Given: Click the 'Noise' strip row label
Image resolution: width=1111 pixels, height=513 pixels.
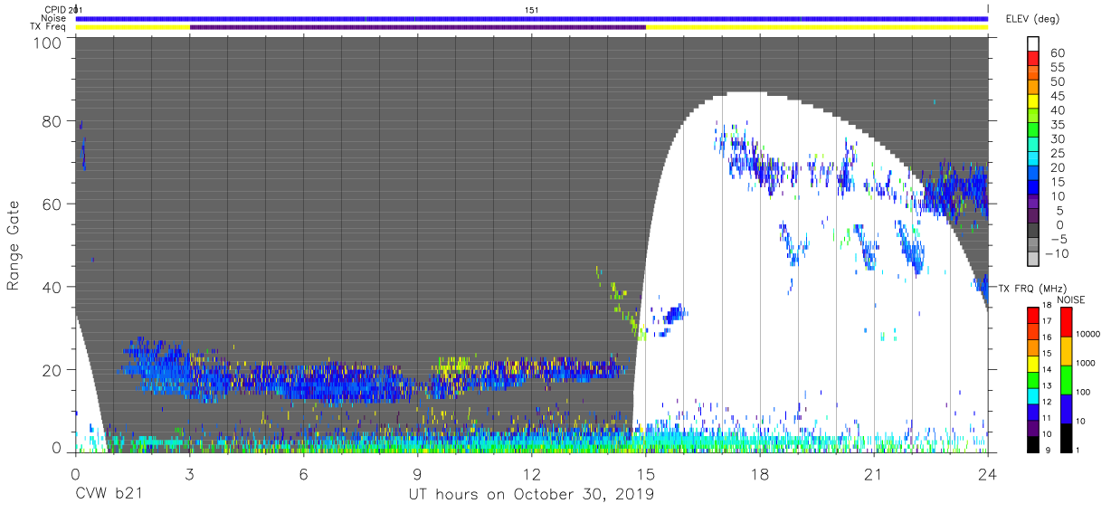Looking at the screenshot, I should click(54, 18).
